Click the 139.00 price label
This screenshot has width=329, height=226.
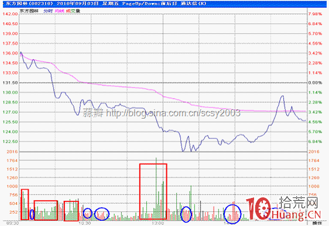click(10, 33)
